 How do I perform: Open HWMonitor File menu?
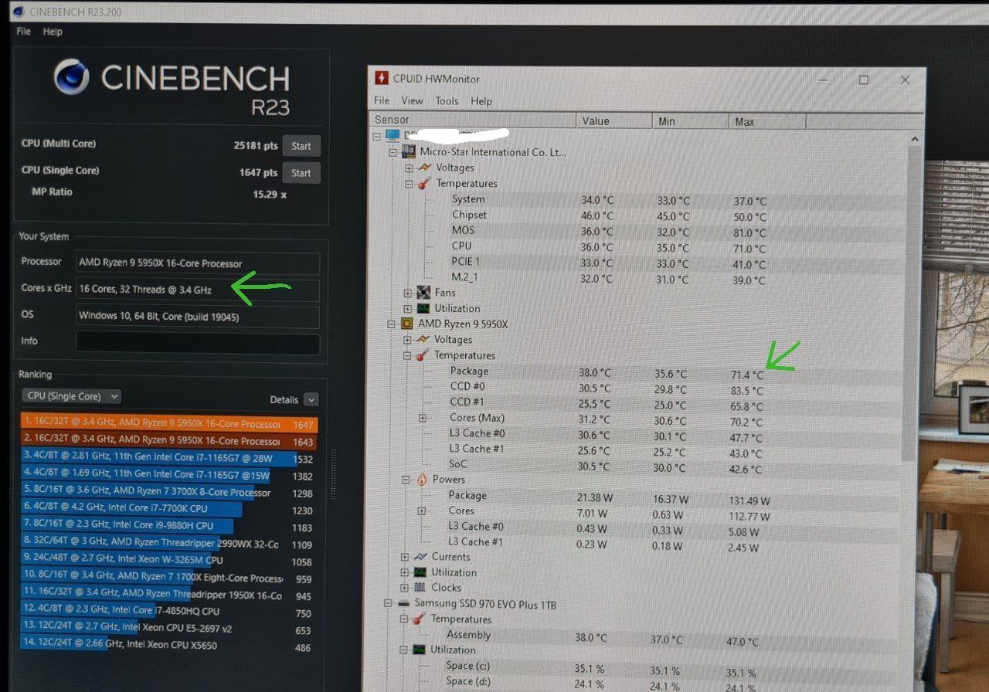[382, 100]
